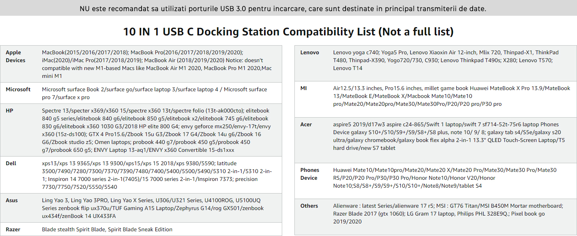Click the Acer aspire5 2019 model list

pyautogui.click(x=449, y=136)
